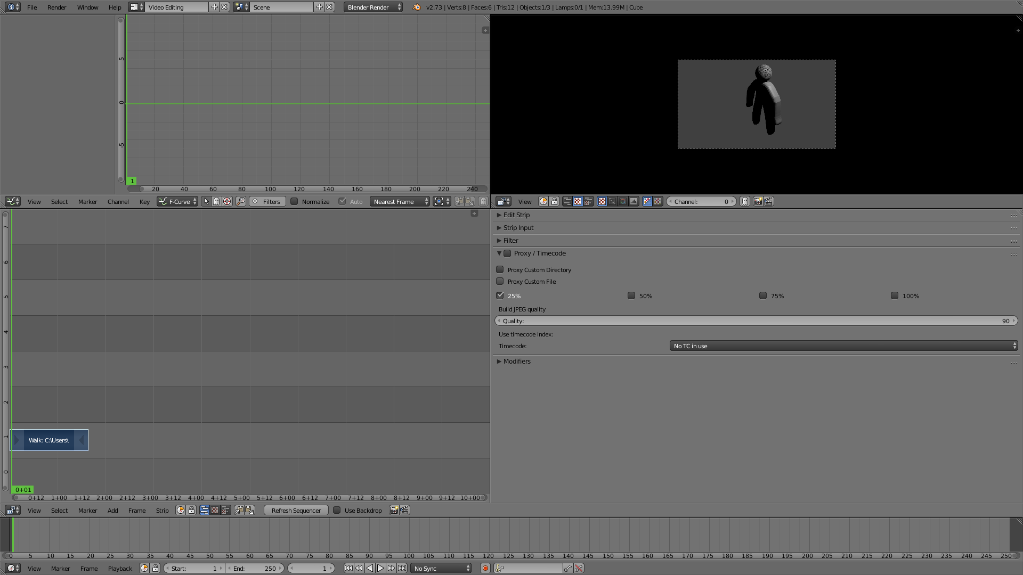Open the No Sync playback dropdown

coord(442,568)
